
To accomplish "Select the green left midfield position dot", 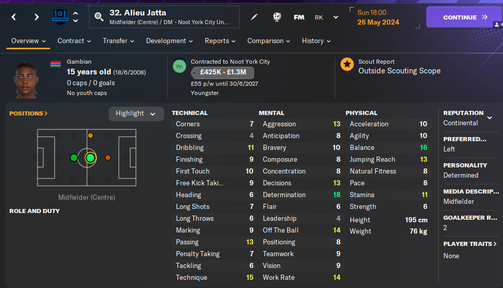I will (x=74, y=158).
